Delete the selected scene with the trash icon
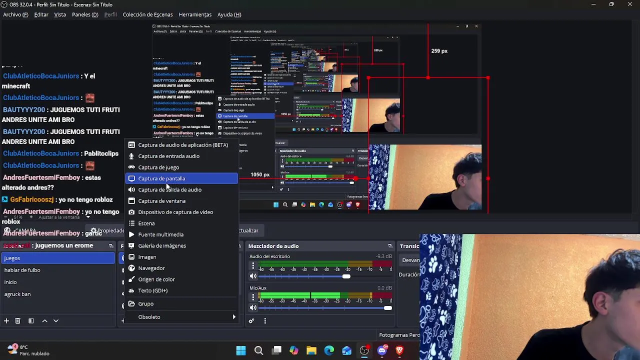Image resolution: width=640 pixels, height=360 pixels. (17, 321)
